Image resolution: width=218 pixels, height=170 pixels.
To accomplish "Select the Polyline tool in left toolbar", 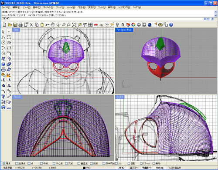I will pos(3,37).
